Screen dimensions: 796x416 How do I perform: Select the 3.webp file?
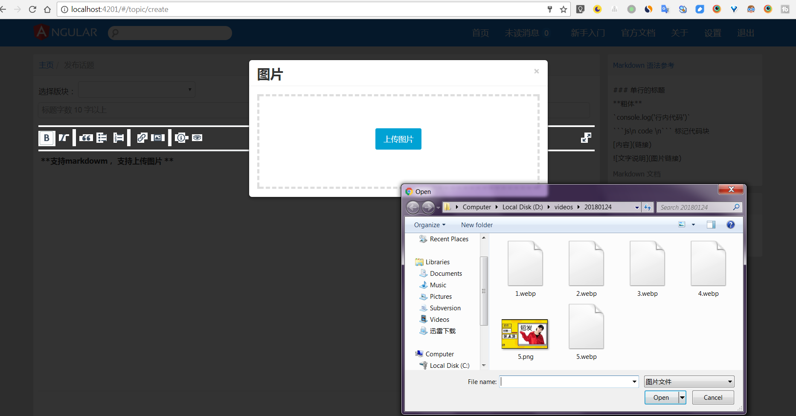pos(648,269)
